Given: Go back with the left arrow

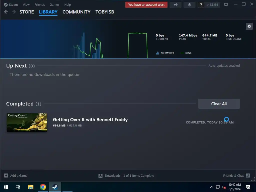Looking at the screenshot, I should [6, 12].
